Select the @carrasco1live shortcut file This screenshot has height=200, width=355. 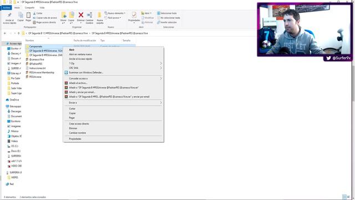point(37,59)
